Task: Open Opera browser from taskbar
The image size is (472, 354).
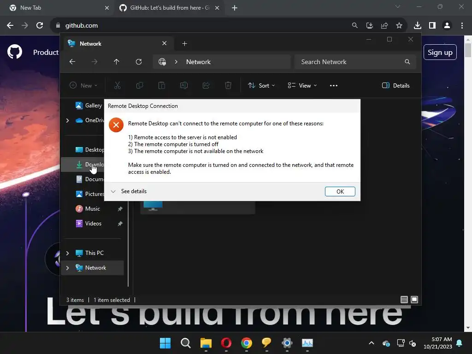Action: [226, 343]
